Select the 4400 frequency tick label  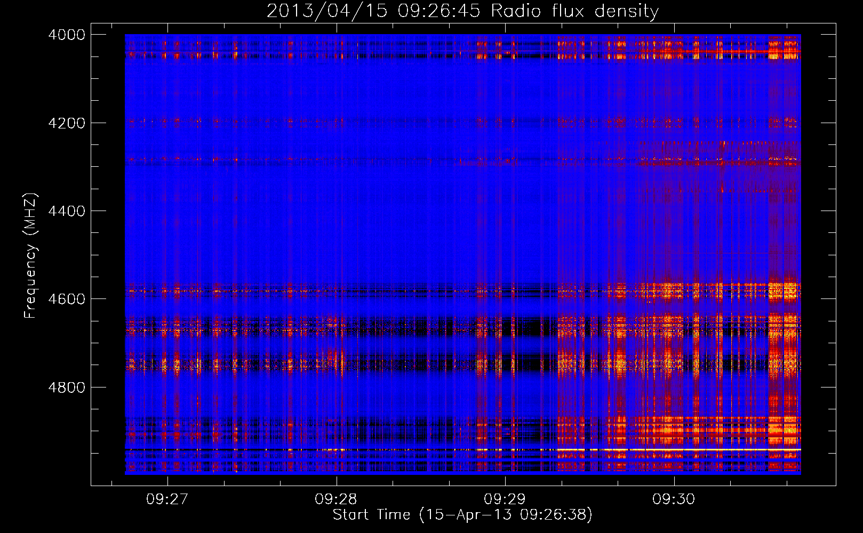[x=67, y=211]
